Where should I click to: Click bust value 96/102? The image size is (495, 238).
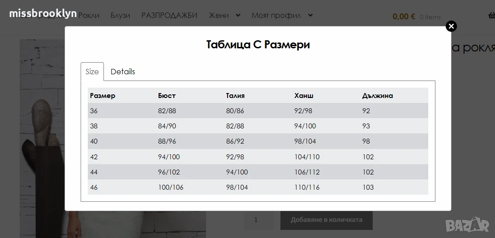pos(169,172)
